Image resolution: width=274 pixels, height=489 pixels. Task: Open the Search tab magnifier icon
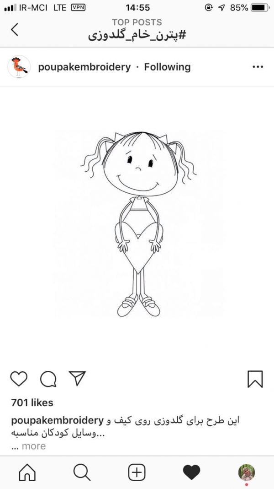click(x=82, y=472)
